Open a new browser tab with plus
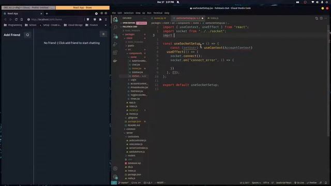Screen dimensions: 331x186 (x=47, y=13)
